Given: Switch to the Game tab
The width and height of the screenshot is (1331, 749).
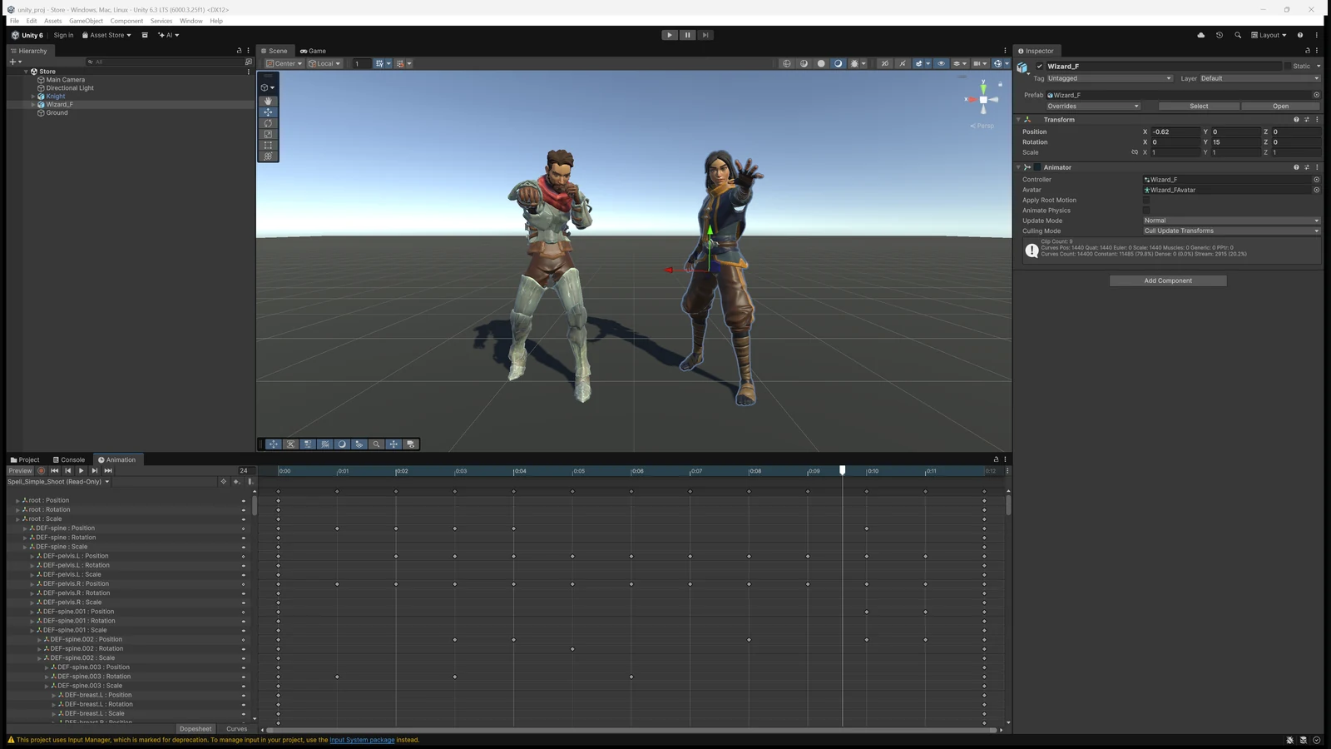Looking at the screenshot, I should click(x=314, y=51).
